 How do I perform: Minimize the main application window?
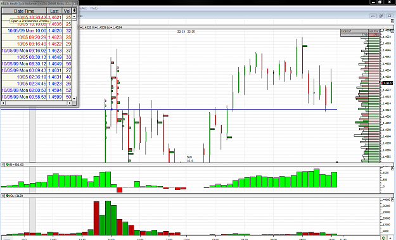374,3
